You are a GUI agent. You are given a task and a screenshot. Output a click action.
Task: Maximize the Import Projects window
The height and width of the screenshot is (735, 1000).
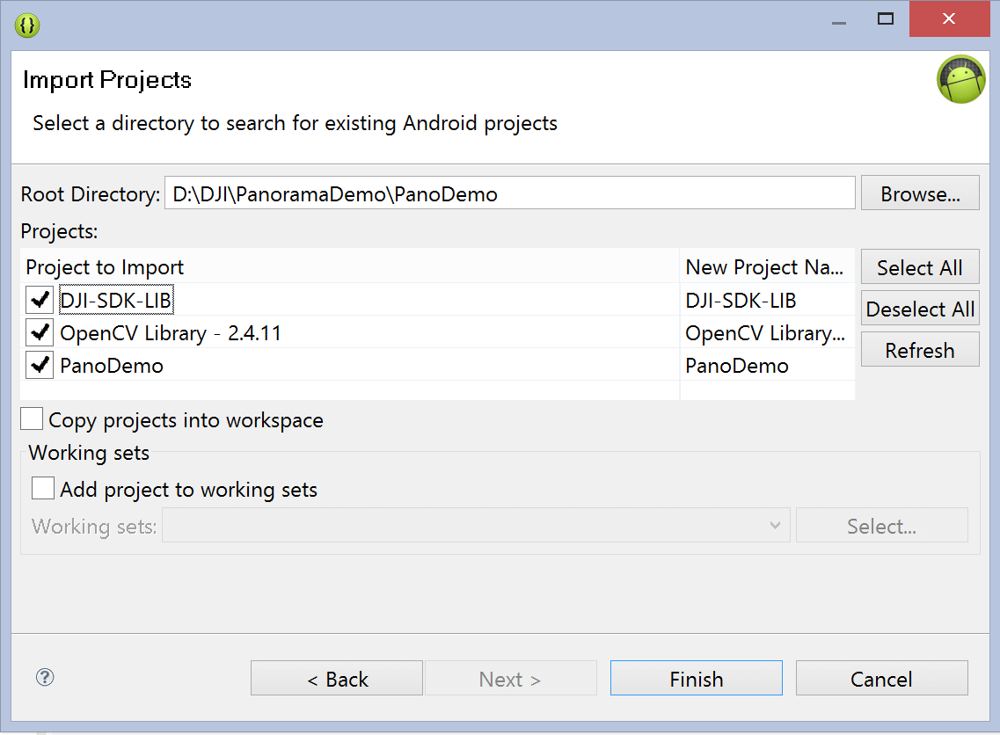[886, 19]
